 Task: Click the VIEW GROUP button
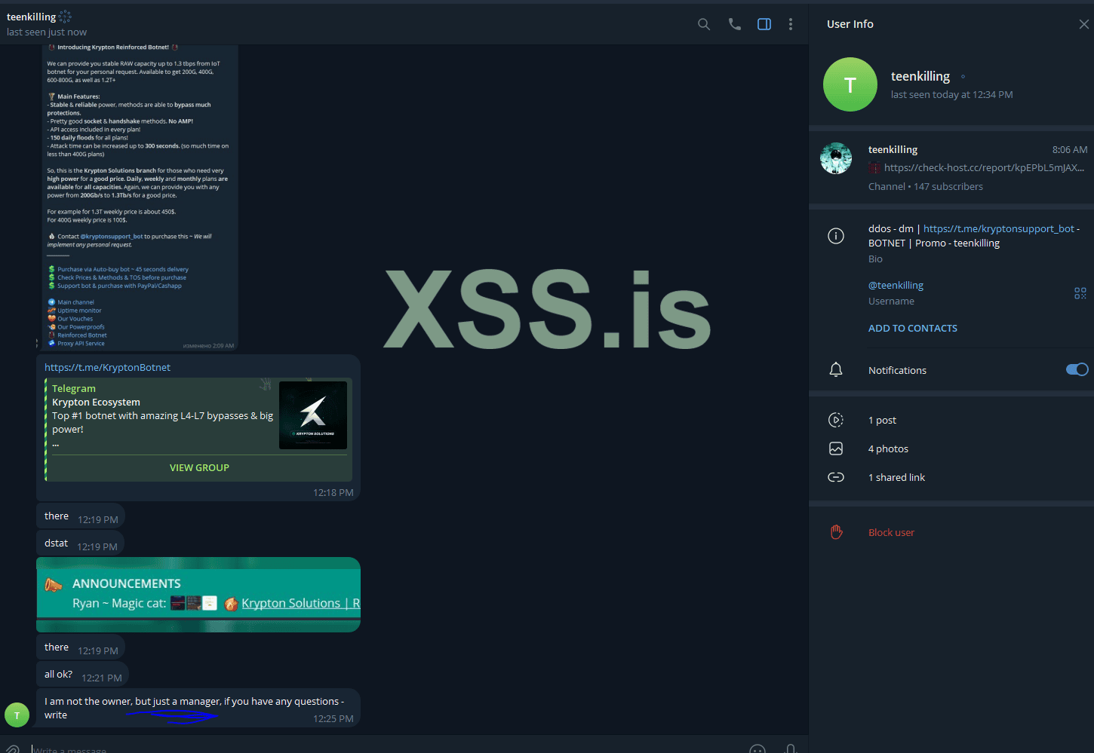click(x=199, y=467)
